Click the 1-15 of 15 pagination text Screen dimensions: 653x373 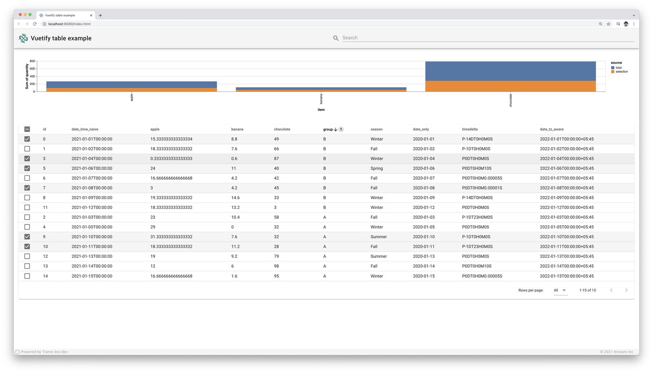587,291
